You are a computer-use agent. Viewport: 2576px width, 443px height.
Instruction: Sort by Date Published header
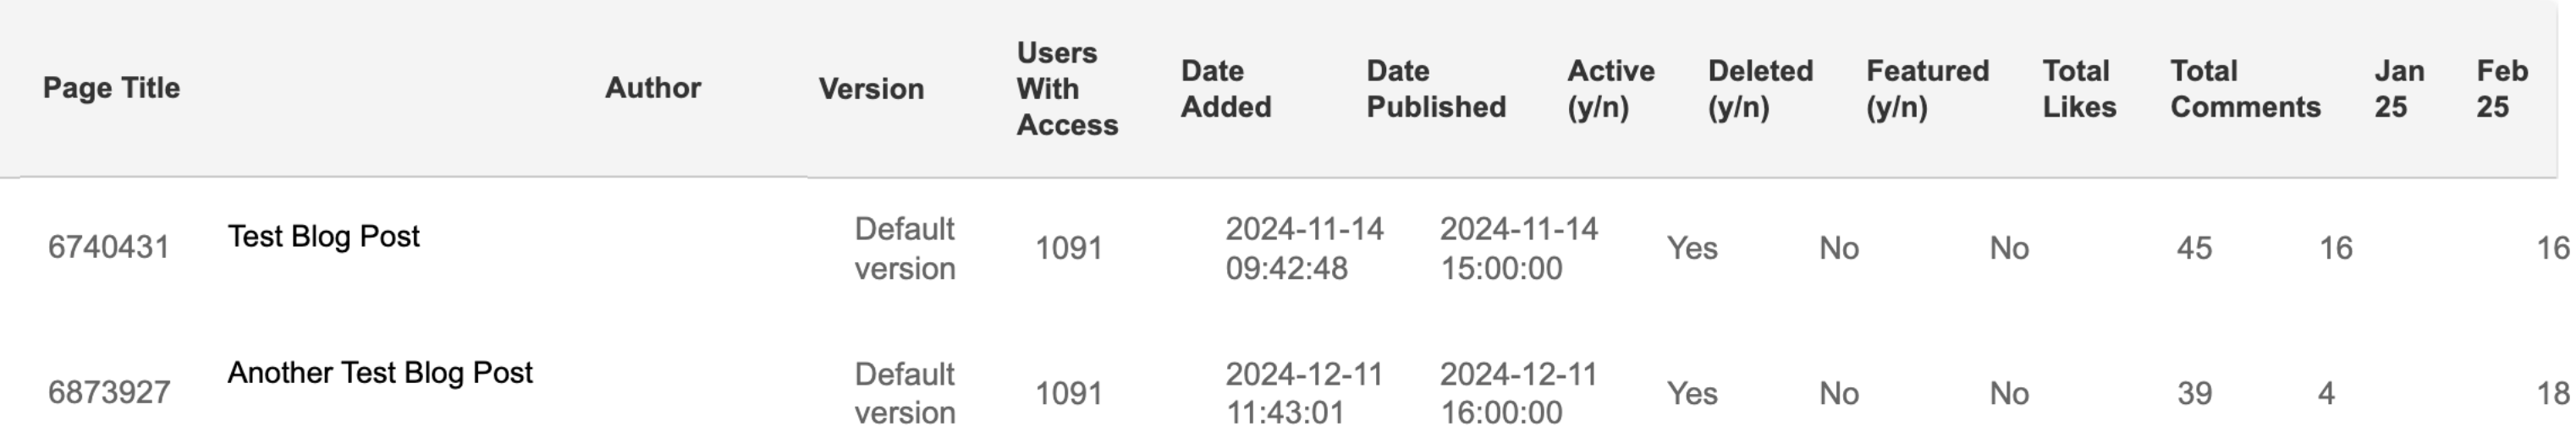tap(1436, 89)
